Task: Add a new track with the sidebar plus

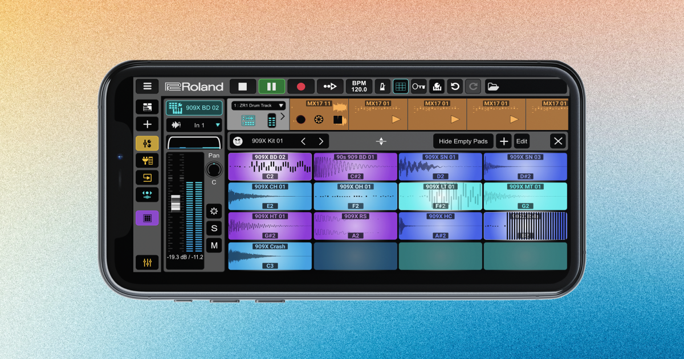Action: (x=147, y=124)
